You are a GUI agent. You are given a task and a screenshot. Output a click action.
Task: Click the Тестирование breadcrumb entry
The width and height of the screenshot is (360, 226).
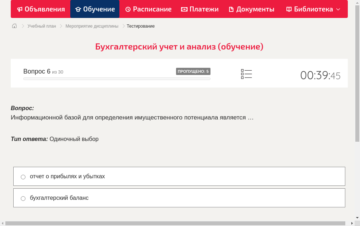[140, 26]
